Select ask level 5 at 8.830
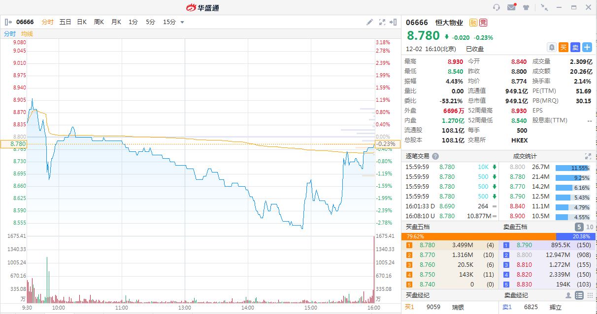This screenshot has width=597, height=314. (x=548, y=284)
